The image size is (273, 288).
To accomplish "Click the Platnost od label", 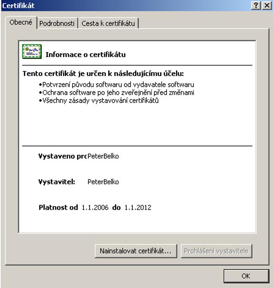I will click(58, 208).
